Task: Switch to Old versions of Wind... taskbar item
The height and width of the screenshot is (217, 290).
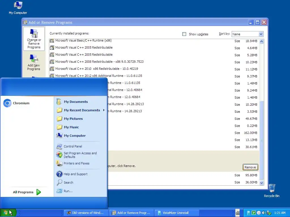Action: coord(86,213)
